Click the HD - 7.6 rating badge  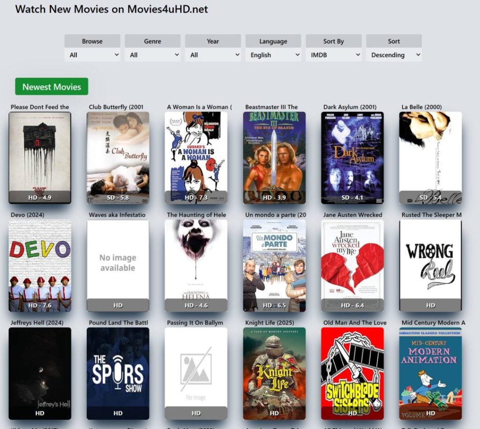click(40, 305)
